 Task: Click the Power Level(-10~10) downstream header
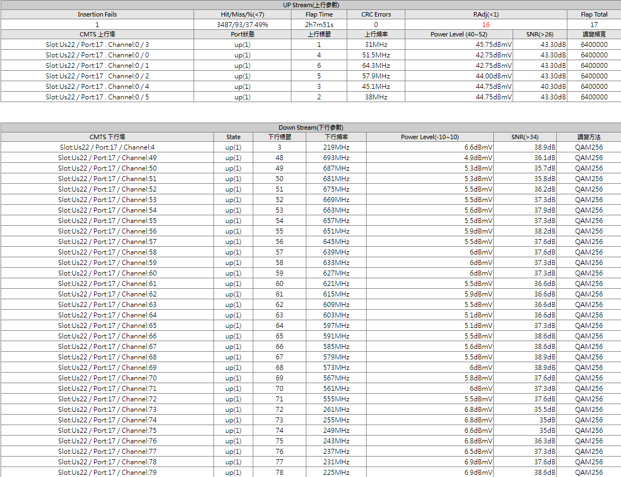pos(430,137)
